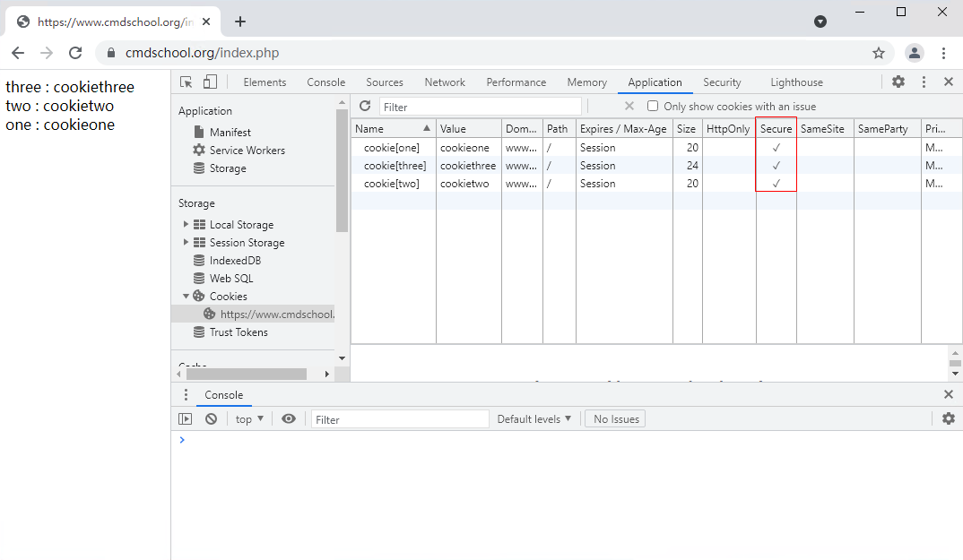Expand the Local Storage tree item
Viewport: 963px width, 560px height.
pos(187,225)
